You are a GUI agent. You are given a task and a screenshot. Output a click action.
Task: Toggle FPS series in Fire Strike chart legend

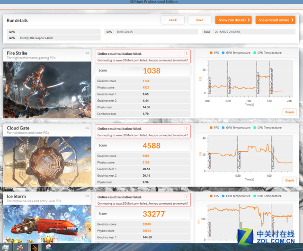click(x=214, y=52)
